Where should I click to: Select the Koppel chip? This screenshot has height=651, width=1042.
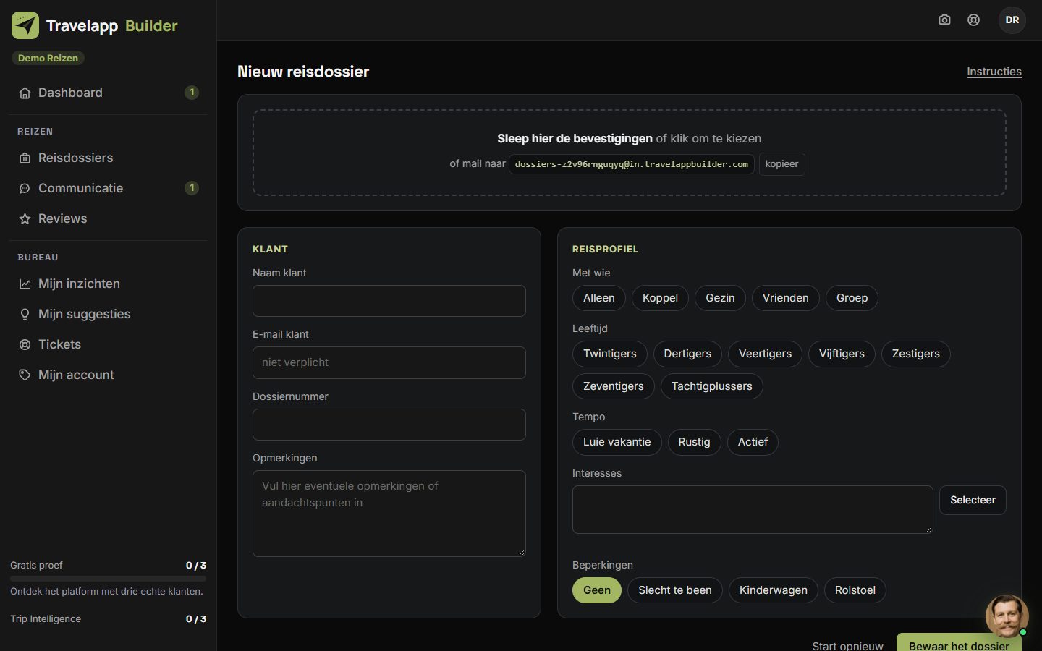[660, 298]
